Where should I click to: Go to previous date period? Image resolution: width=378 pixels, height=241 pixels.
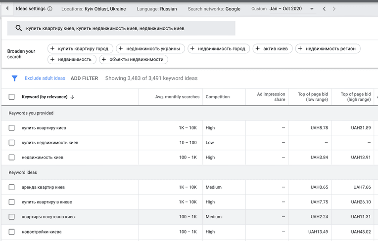coord(324,9)
